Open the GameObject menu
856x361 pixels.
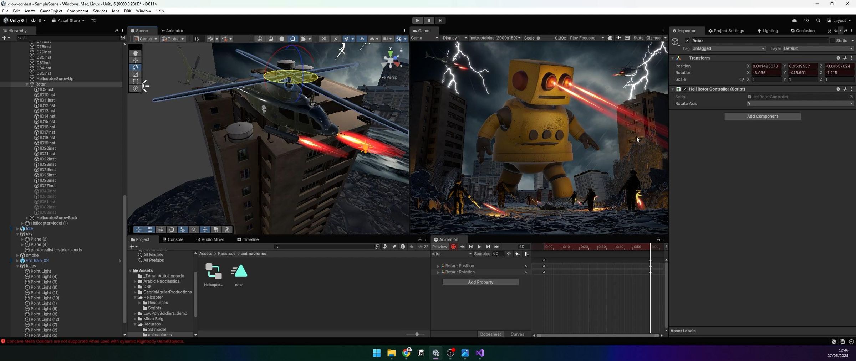tap(51, 11)
